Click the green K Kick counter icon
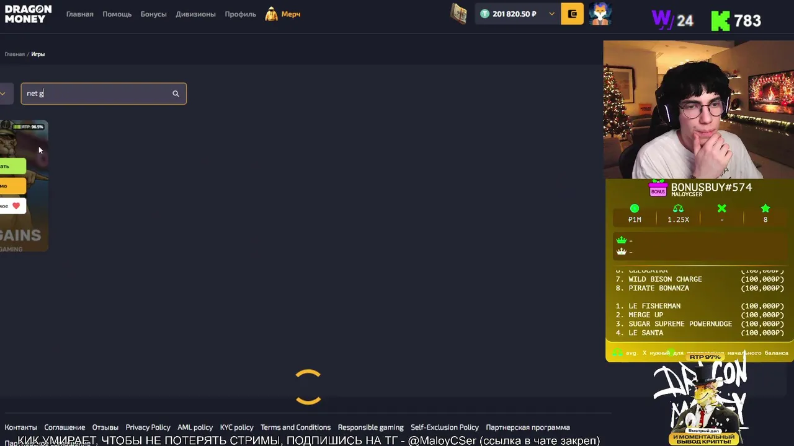Screen dimensions: 794x446 pyautogui.click(x=720, y=20)
